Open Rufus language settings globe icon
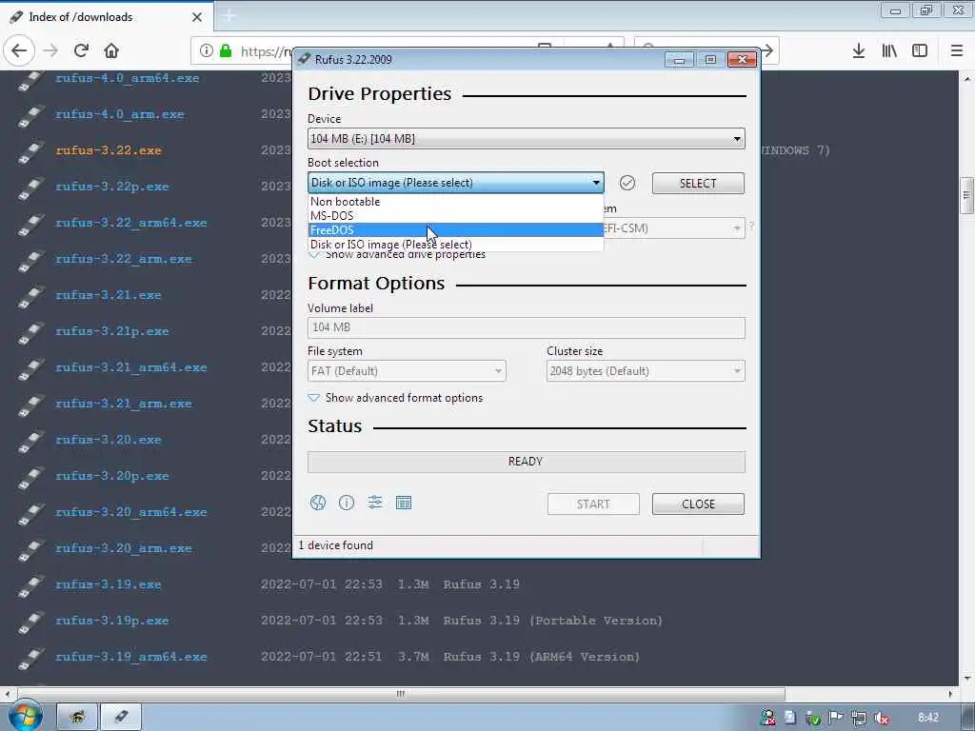 coord(318,503)
